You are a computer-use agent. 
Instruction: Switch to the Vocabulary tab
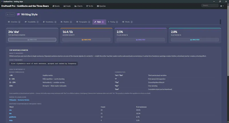(50, 22)
